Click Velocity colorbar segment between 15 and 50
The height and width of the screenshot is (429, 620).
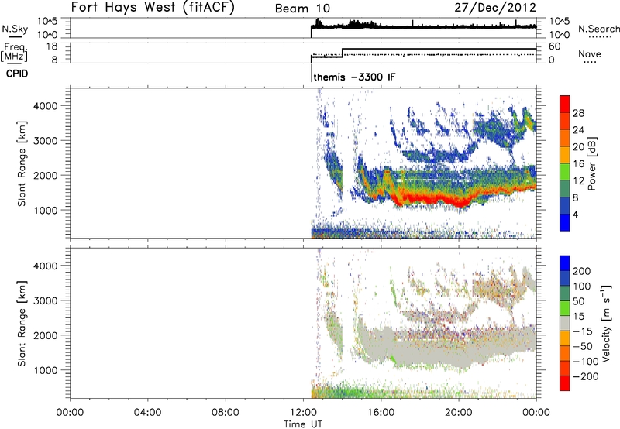tap(565, 308)
